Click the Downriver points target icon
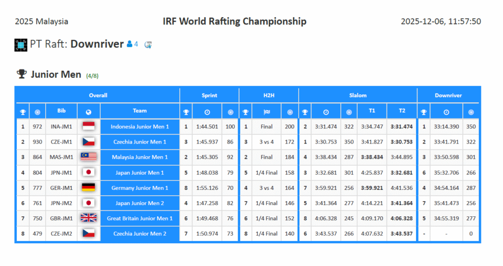The height and width of the screenshot is (266, 503). coord(471,112)
